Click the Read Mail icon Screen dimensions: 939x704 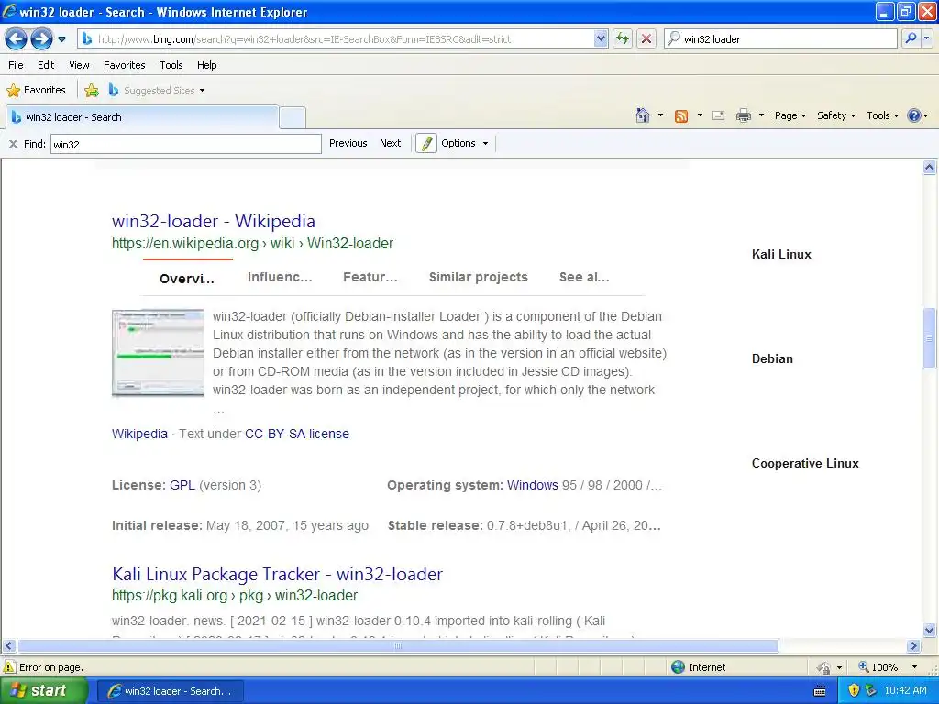click(718, 115)
